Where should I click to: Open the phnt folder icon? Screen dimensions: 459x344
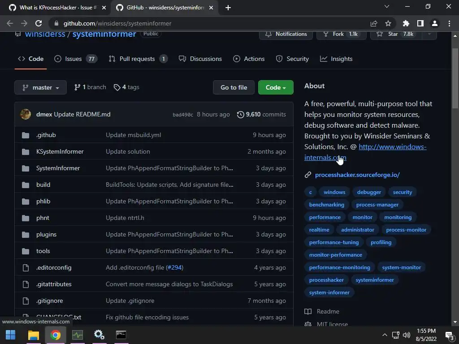26,218
